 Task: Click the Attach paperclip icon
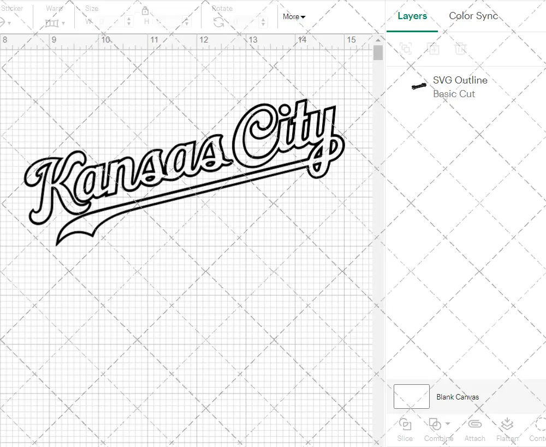tap(474, 425)
